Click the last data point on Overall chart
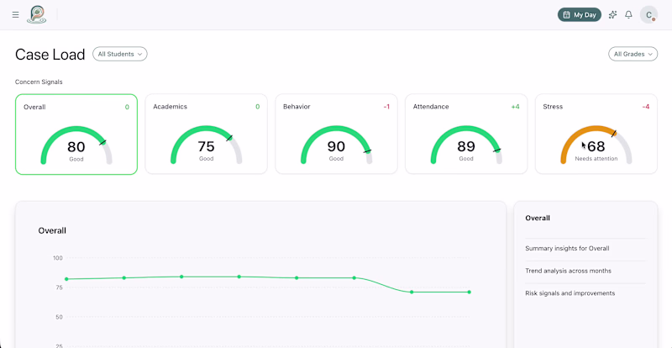Image resolution: width=672 pixels, height=348 pixels. (x=470, y=292)
